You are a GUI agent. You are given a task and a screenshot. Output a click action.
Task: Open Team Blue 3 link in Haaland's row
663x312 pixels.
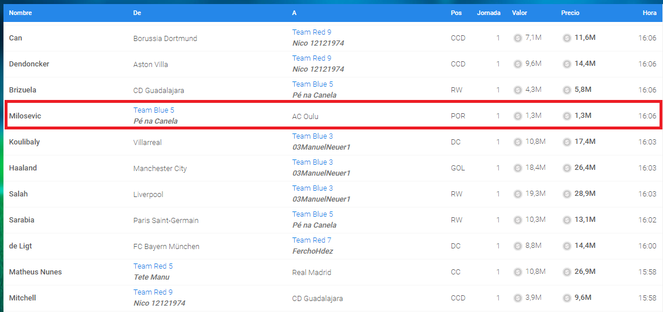[312, 162]
